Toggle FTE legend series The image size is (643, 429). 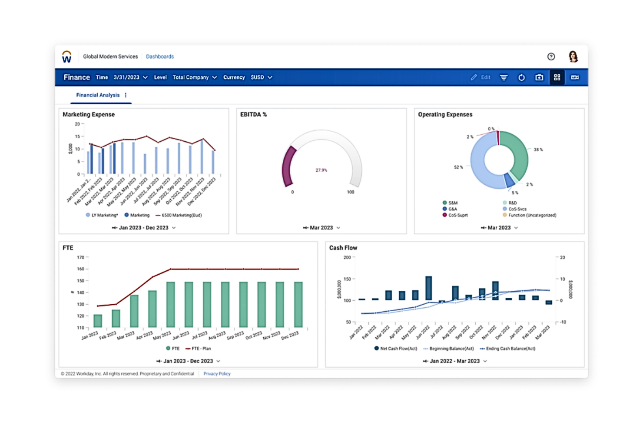click(x=172, y=349)
